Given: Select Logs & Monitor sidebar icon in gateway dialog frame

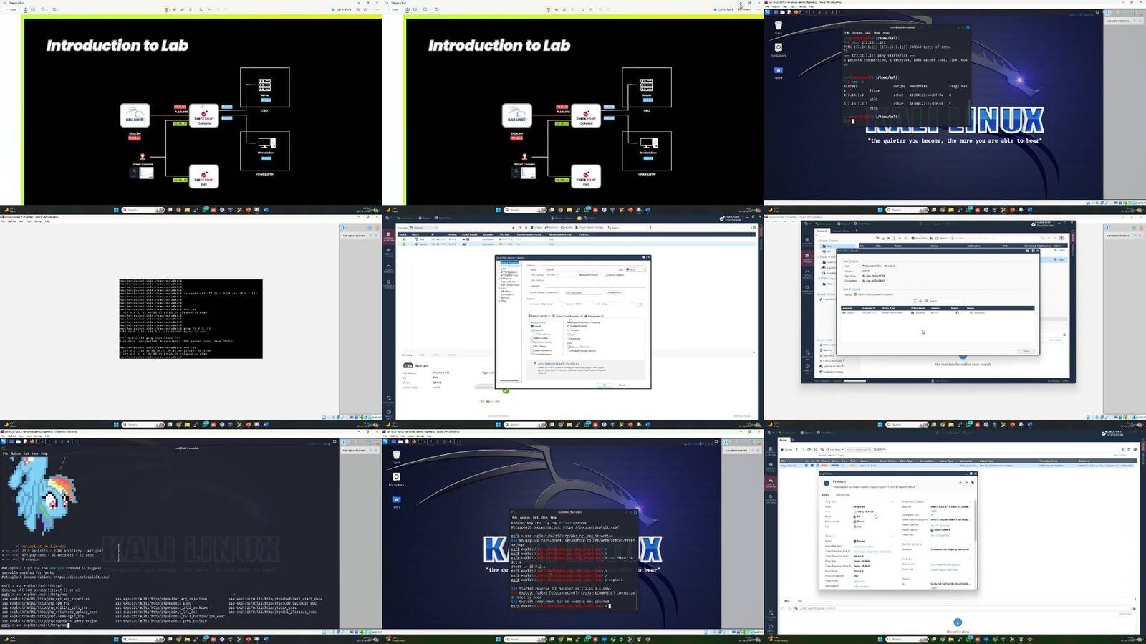Looking at the screenshot, I should click(x=388, y=269).
